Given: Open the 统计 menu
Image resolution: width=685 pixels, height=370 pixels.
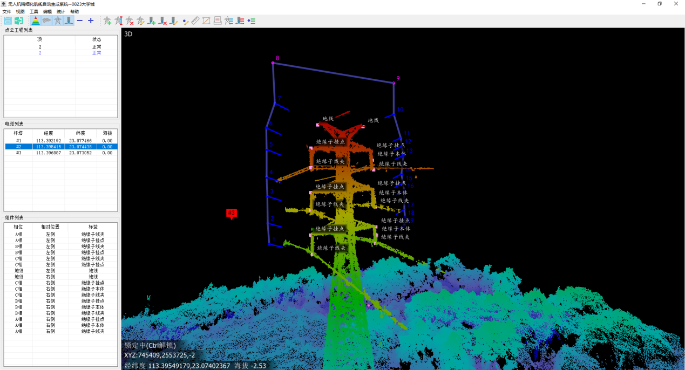Looking at the screenshot, I should (61, 11).
